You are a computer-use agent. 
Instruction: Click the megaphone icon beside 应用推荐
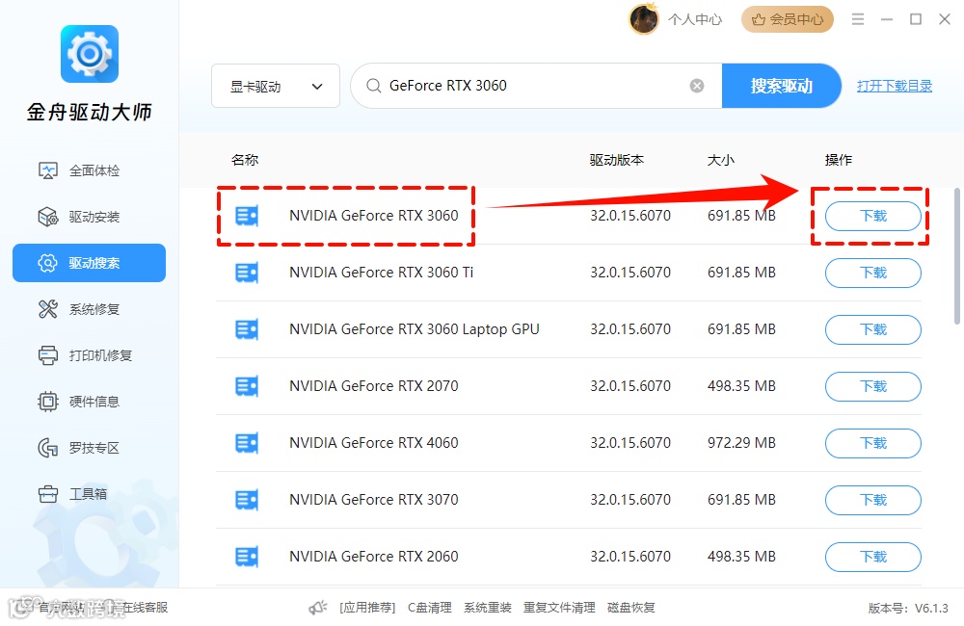tap(318, 608)
